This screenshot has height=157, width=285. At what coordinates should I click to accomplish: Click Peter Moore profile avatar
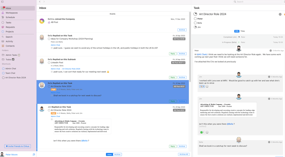(2, 155)
